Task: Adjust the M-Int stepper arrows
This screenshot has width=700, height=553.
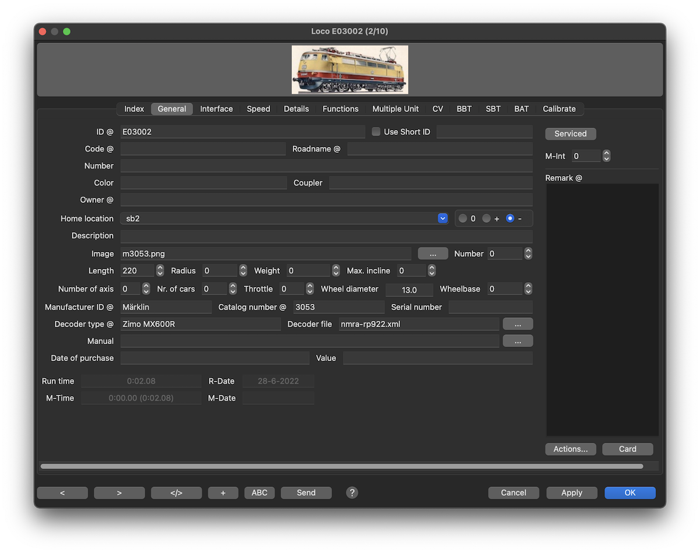Action: pyautogui.click(x=607, y=156)
